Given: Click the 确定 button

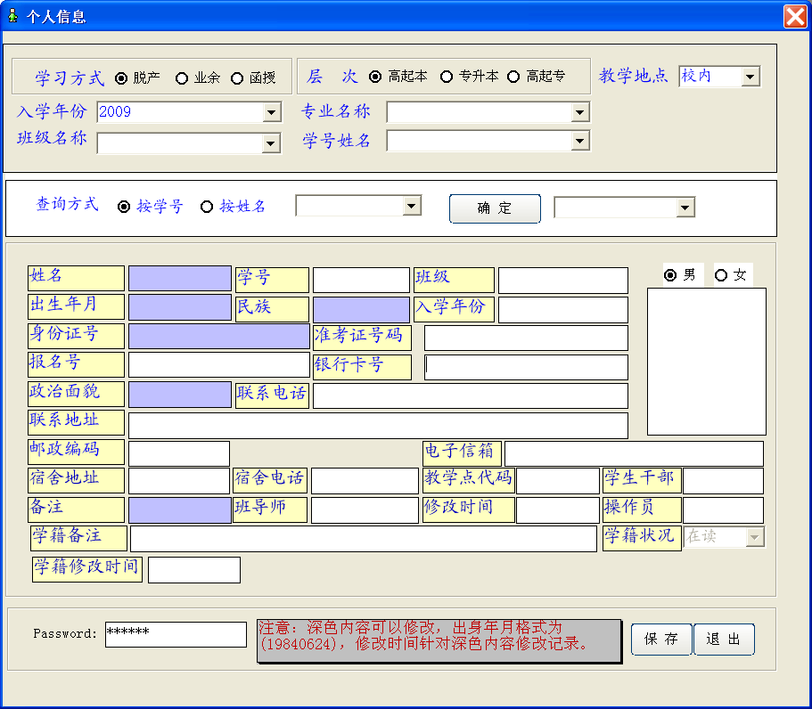Looking at the screenshot, I should point(495,208).
